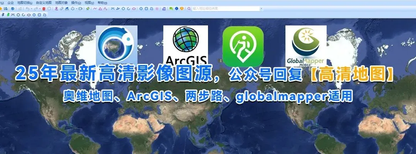This screenshot has width=416, height=154.
Task: Click the blue 3D globe icon
Action: point(12,8)
